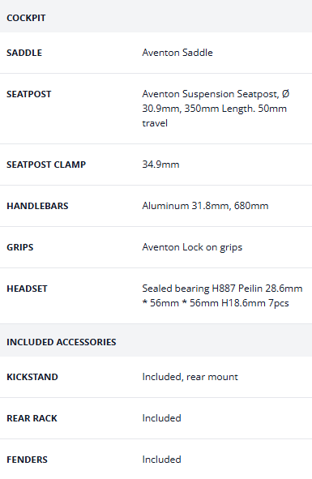Click the Aventon Saddle value text

click(x=177, y=53)
